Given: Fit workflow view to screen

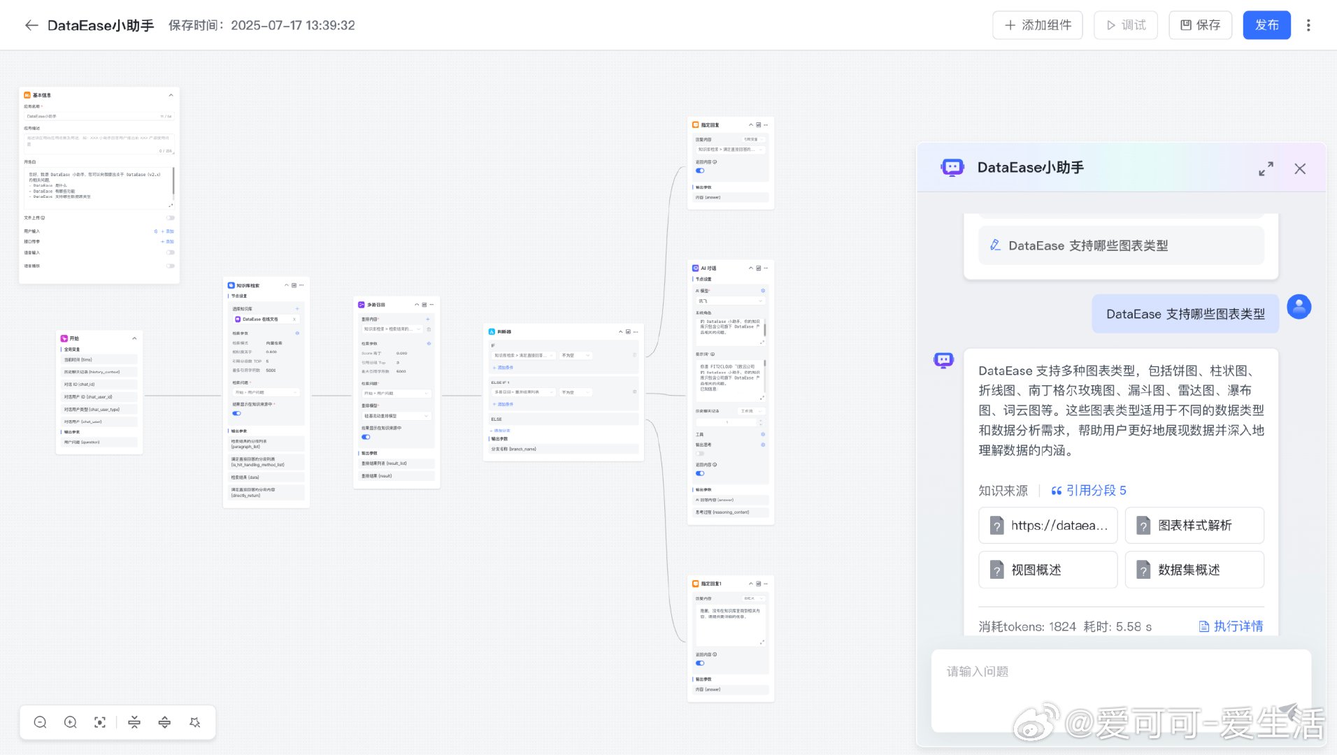Looking at the screenshot, I should coord(100,722).
